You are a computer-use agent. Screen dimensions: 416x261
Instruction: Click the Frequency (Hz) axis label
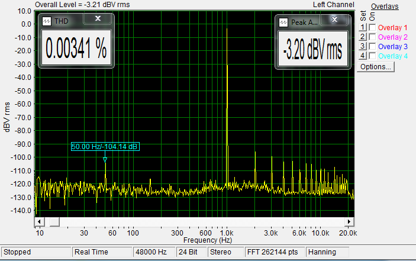(x=208, y=240)
